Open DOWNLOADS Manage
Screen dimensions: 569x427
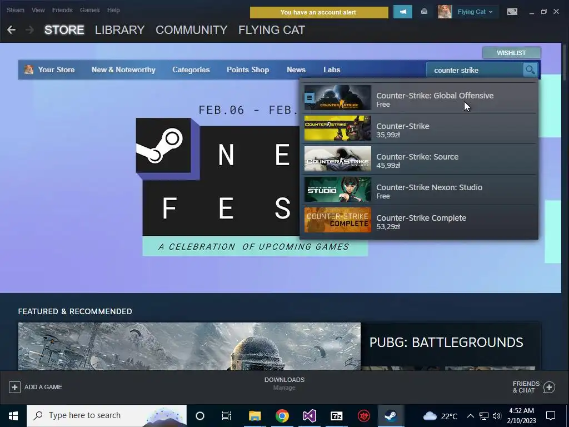click(284, 384)
